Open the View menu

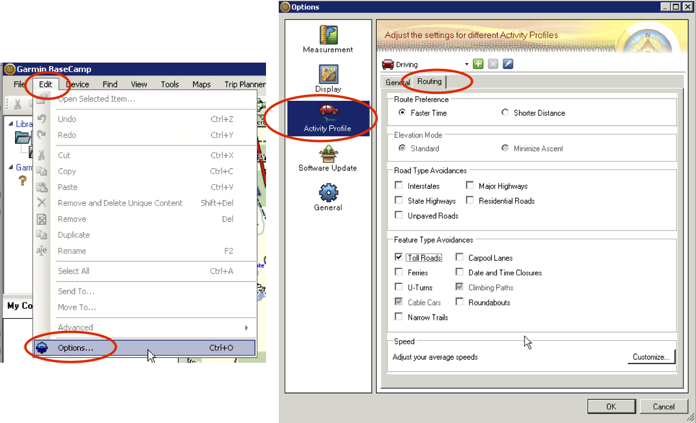[x=139, y=84]
